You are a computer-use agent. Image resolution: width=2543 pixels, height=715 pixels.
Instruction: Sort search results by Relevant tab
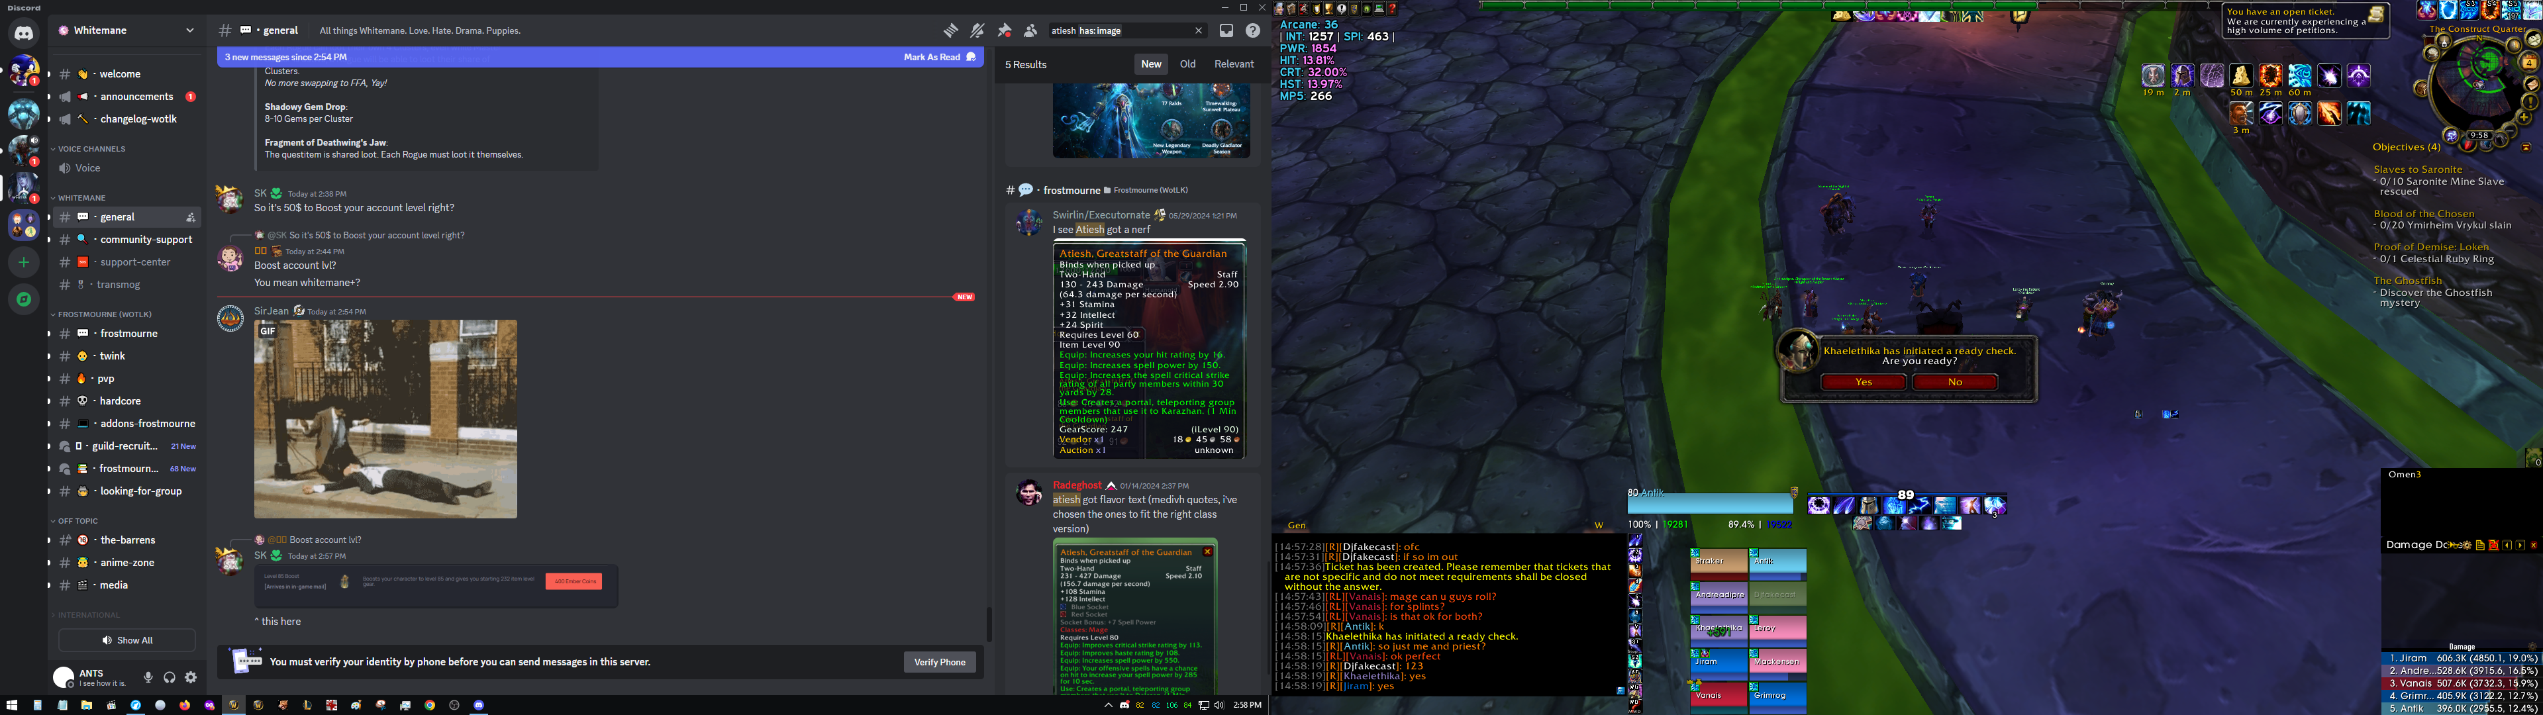tap(1233, 64)
